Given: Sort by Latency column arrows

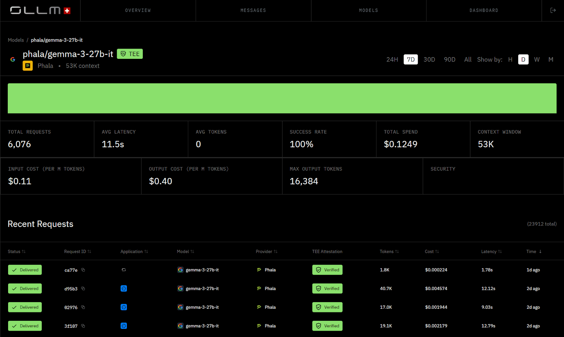Looking at the screenshot, I should pos(499,252).
